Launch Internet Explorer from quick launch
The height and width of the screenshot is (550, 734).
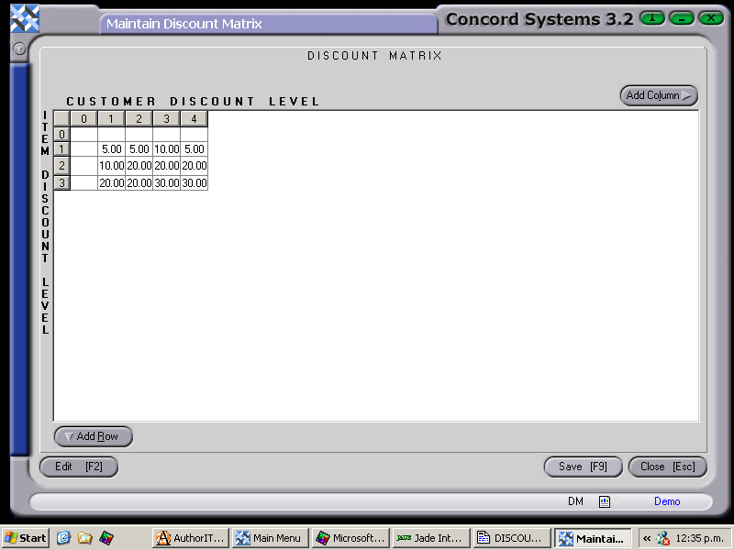[x=63, y=538]
